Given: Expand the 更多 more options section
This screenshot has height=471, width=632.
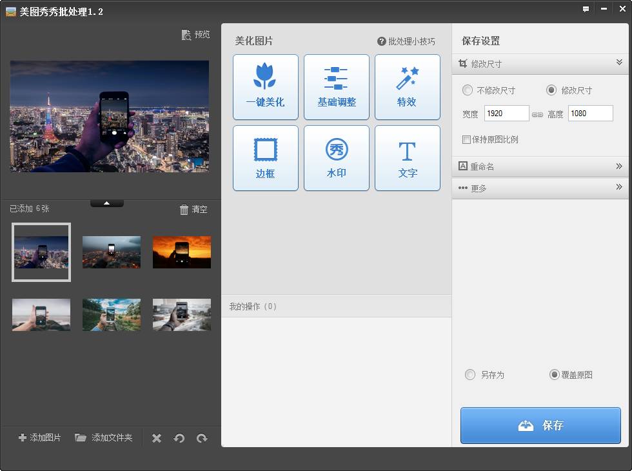Looking at the screenshot, I should (619, 188).
